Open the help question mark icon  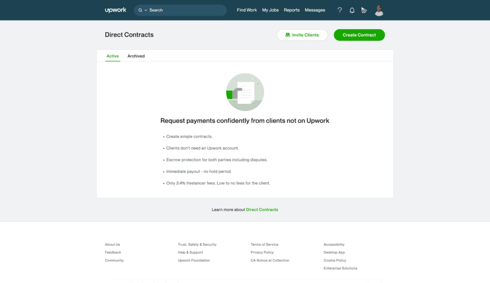pos(340,11)
